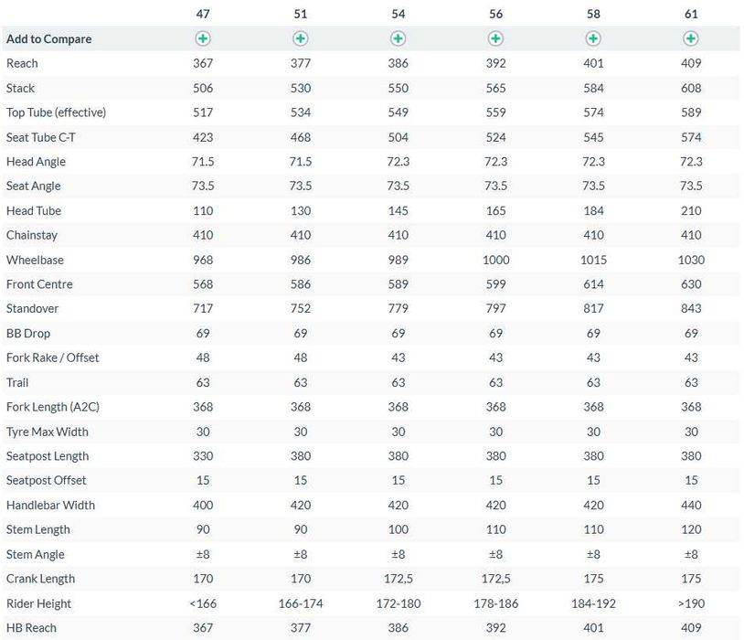This screenshot has height=640, width=744.
Task: Click the Stack row label
Action: pyautogui.click(x=20, y=88)
